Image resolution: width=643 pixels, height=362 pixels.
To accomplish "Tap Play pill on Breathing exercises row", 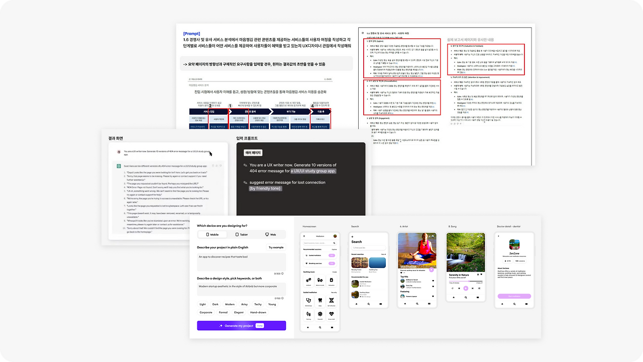I will 332,263.
